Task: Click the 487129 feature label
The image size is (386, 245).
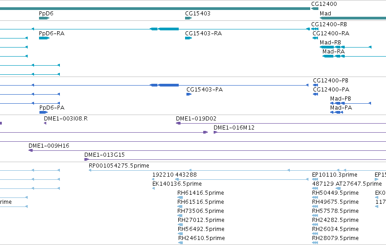Action: (x=323, y=184)
